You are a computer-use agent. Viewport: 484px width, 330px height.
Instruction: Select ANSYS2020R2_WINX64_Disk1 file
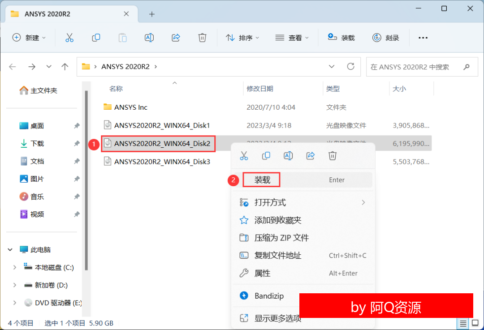[157, 125]
